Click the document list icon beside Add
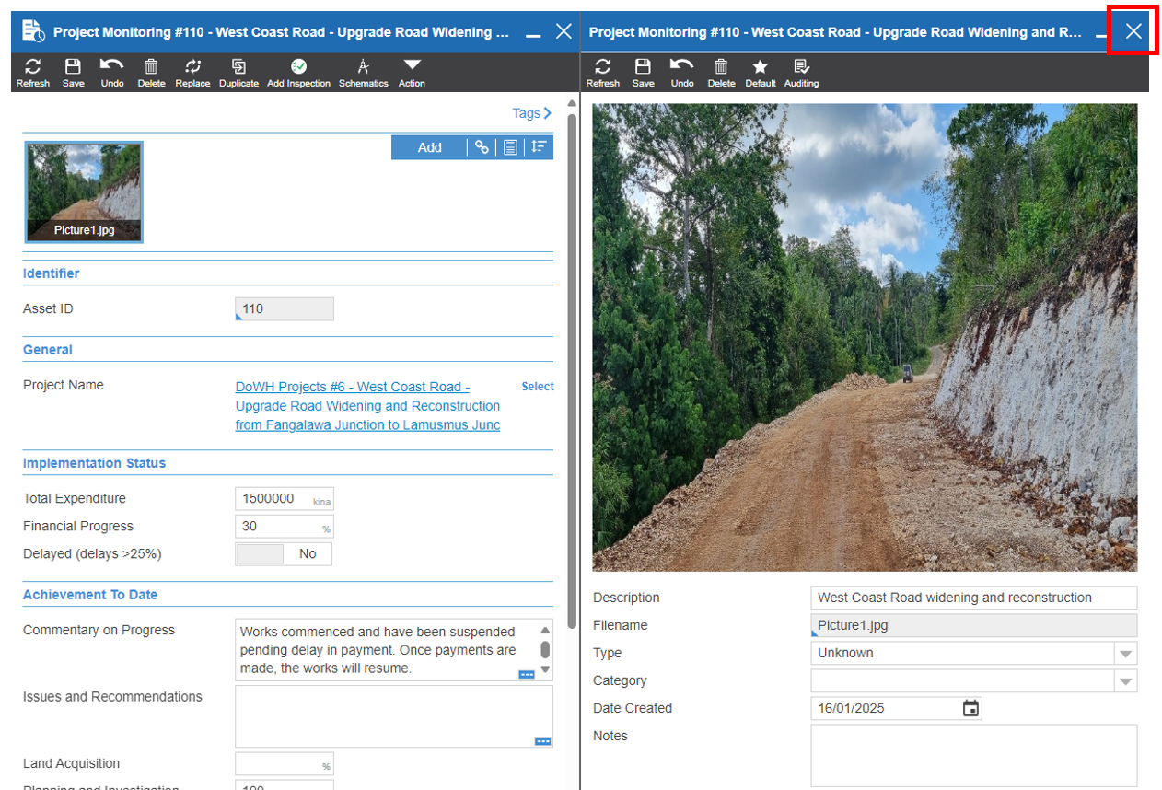The width and height of the screenshot is (1162, 790). (x=510, y=147)
